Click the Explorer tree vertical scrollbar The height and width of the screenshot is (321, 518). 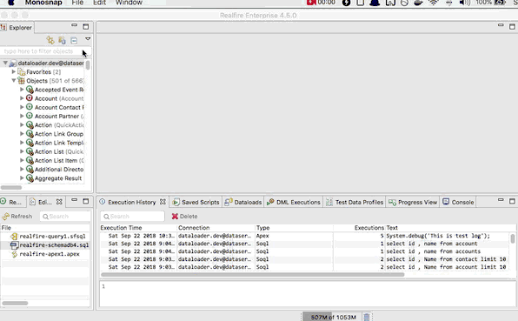88,65
